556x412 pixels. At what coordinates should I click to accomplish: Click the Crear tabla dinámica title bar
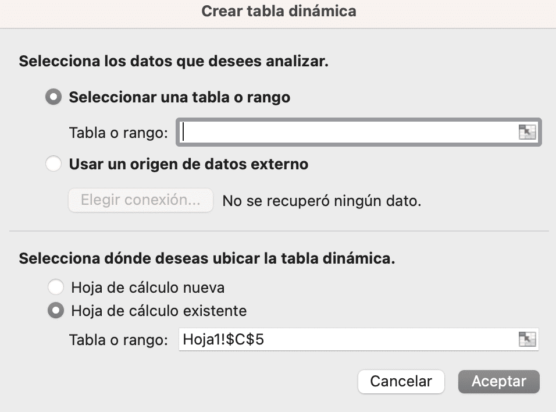(x=278, y=10)
